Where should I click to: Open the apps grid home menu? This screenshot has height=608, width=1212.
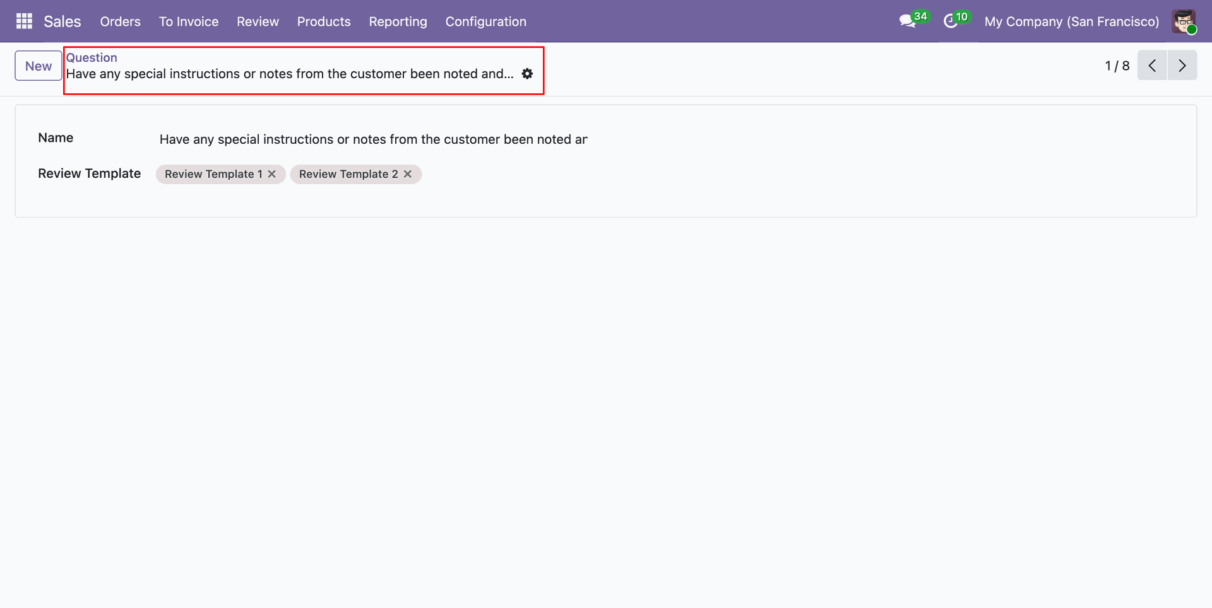[24, 21]
